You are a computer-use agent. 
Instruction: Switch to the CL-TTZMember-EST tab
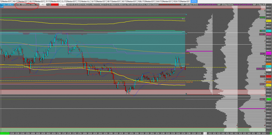coord(69,1)
